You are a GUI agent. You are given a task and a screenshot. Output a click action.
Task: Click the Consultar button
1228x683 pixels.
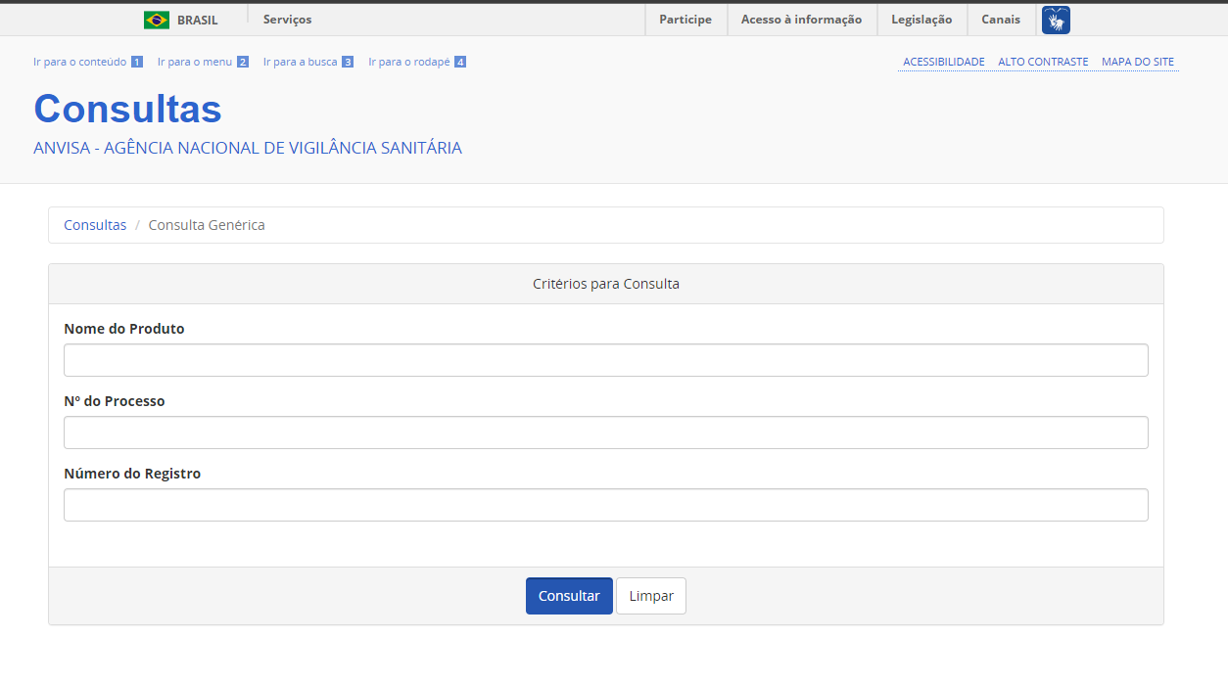point(569,596)
